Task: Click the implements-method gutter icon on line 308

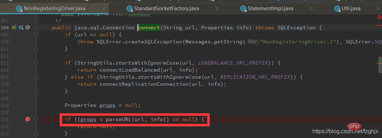Action: click(14, 28)
